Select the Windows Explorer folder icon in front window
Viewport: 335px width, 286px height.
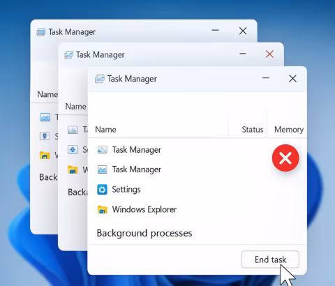coord(103,209)
